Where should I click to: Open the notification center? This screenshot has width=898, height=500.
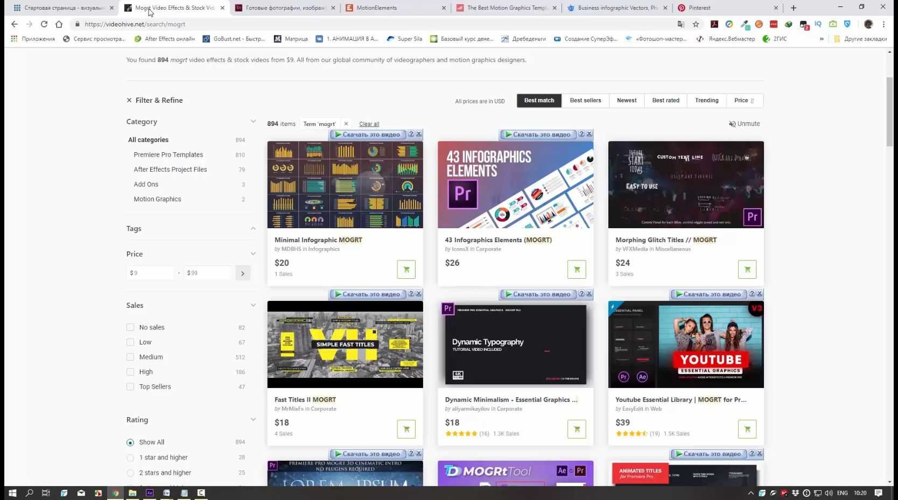(x=879, y=493)
